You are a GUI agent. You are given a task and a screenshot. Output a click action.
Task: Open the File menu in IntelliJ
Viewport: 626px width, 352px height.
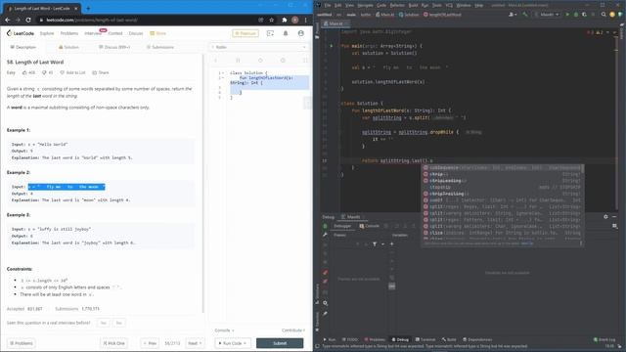(x=328, y=5)
